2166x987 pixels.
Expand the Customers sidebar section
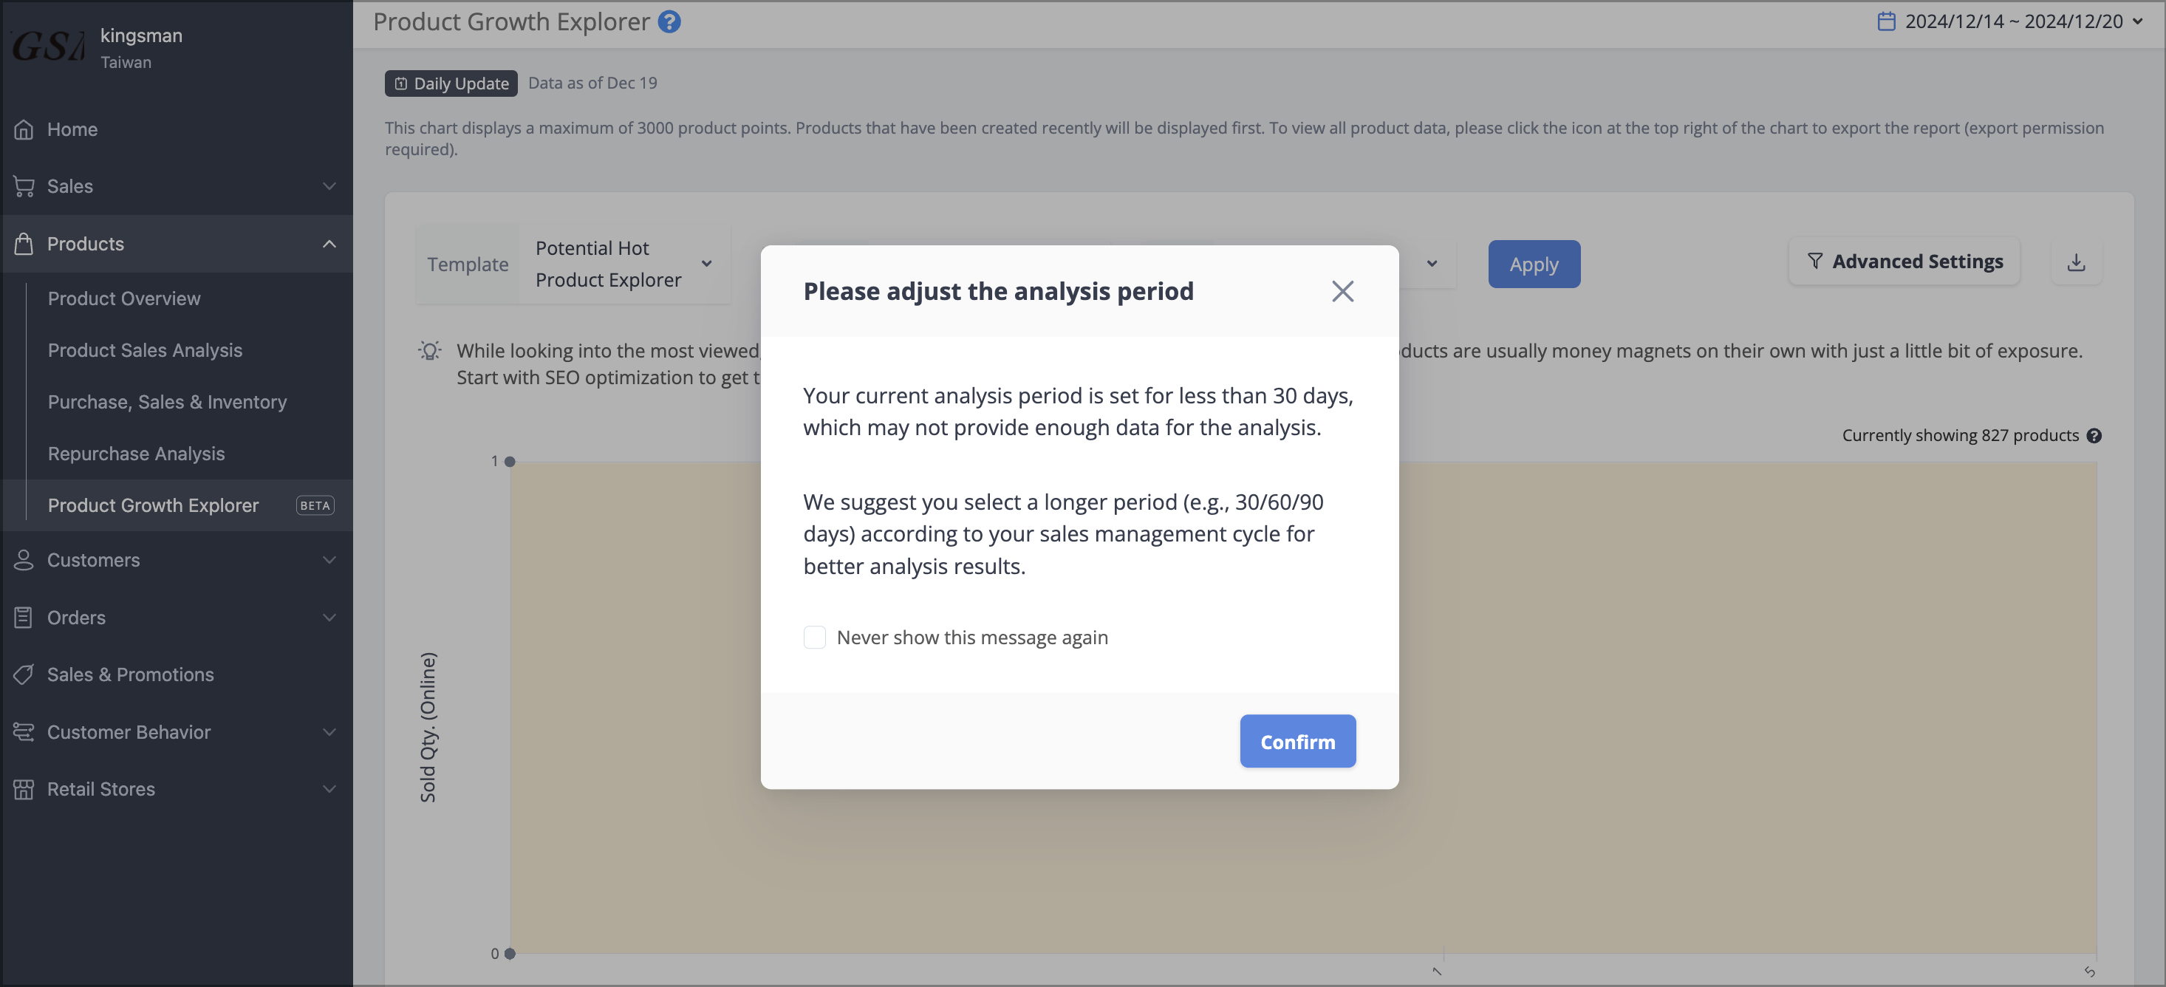(x=177, y=560)
